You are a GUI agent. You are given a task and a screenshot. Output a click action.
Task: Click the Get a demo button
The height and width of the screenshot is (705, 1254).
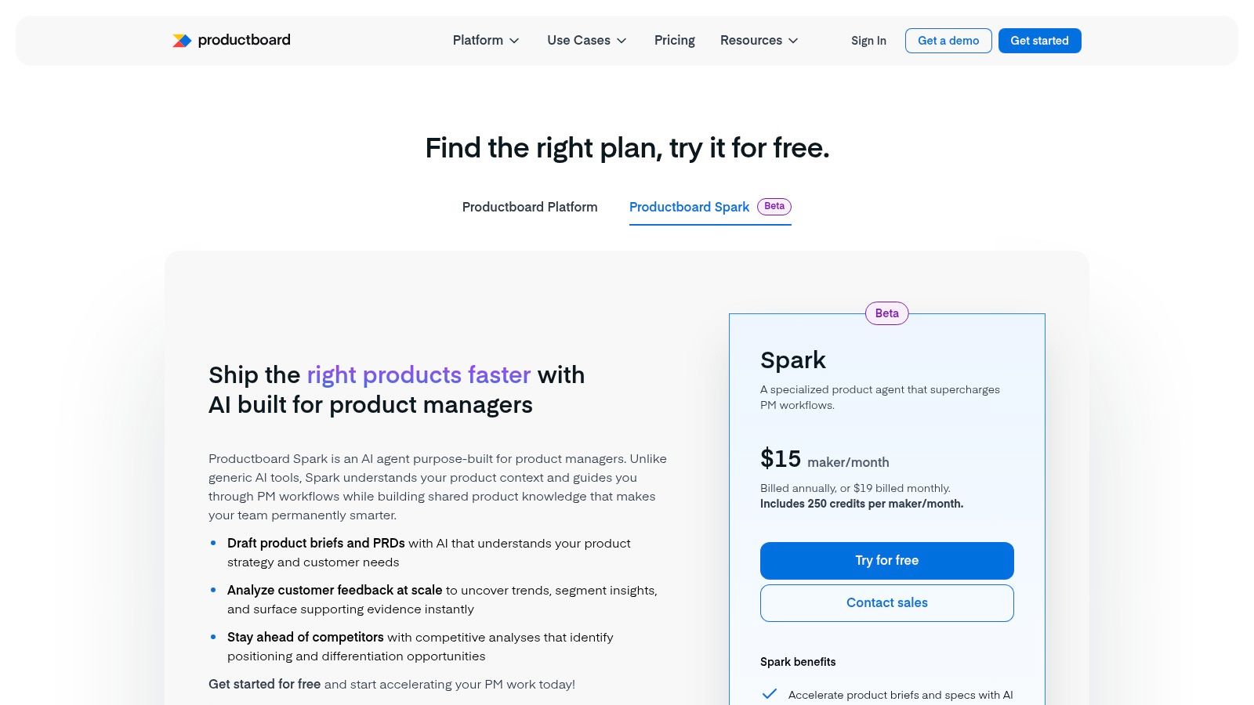948,40
